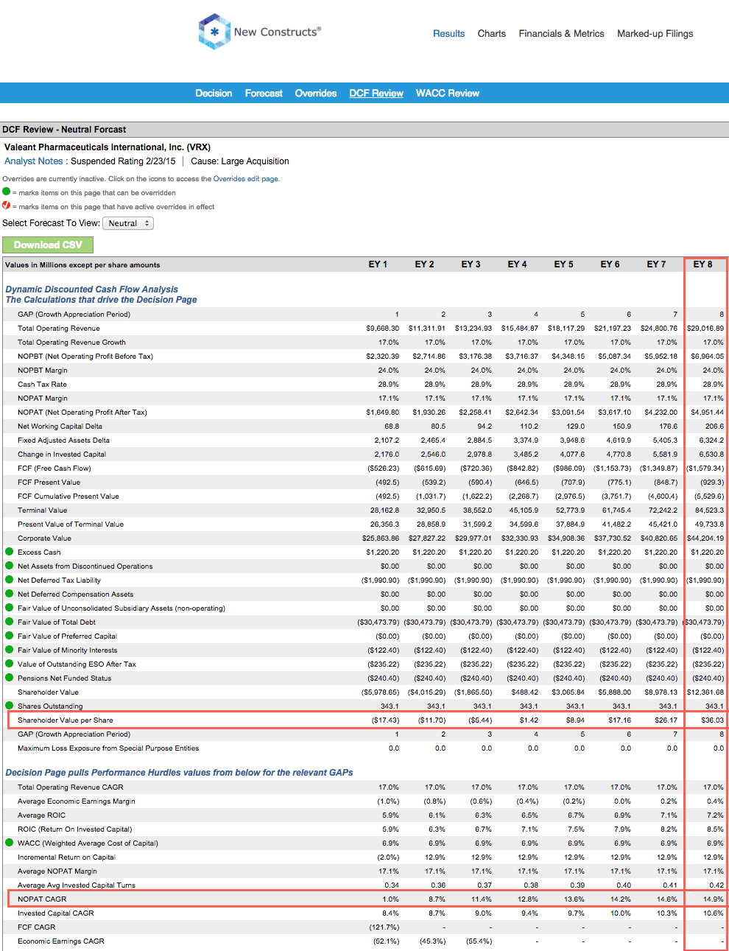
Task: Go to the Forecast sub-tab
Action: (264, 94)
